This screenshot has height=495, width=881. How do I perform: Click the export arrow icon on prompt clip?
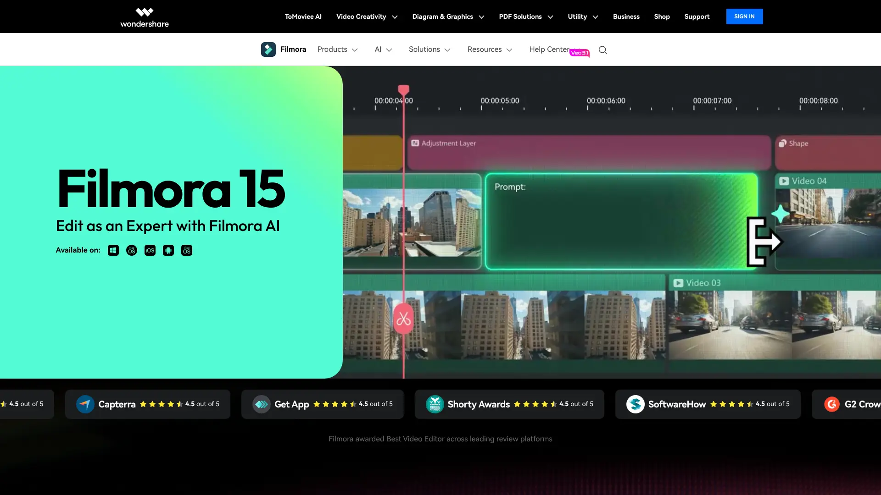(x=764, y=242)
